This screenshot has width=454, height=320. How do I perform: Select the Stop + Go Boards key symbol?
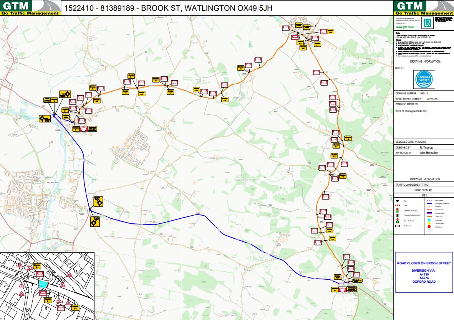[397, 221]
